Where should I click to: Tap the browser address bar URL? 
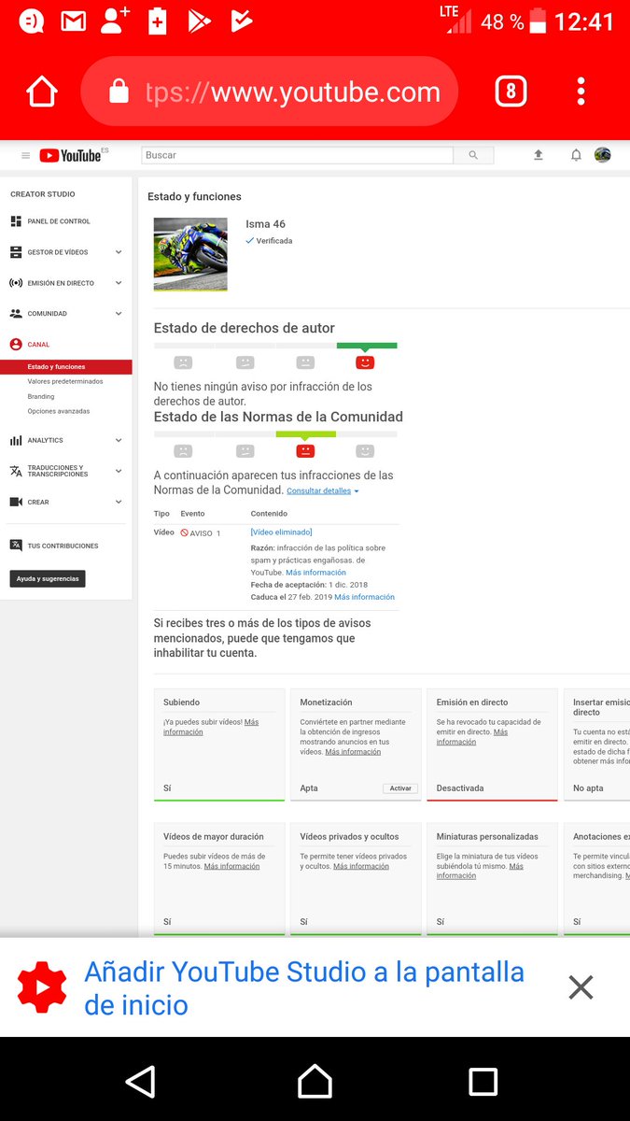point(292,92)
